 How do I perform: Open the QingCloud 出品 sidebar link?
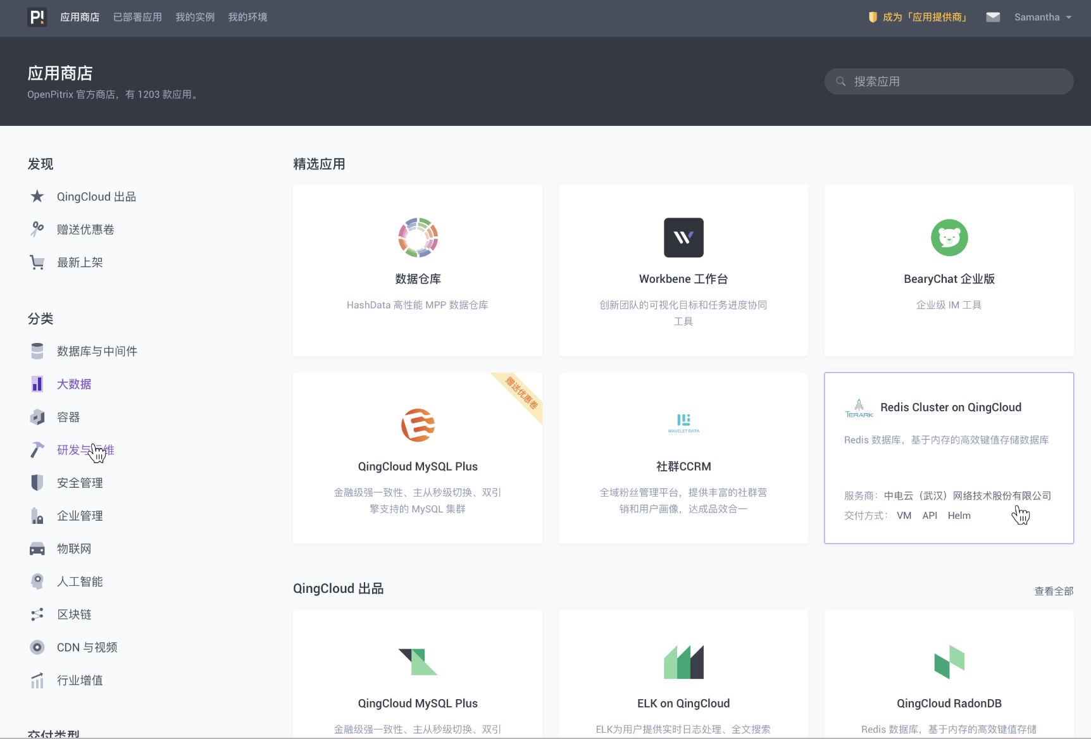(96, 197)
